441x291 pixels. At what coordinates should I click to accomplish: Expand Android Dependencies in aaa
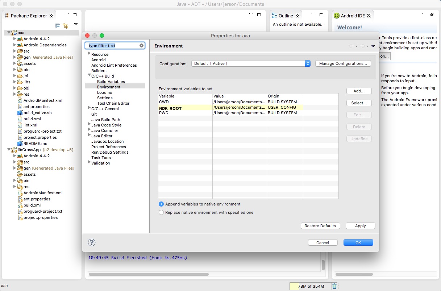14,45
